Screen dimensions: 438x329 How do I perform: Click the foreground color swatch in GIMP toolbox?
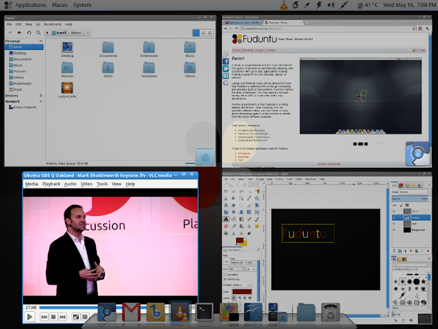240,240
